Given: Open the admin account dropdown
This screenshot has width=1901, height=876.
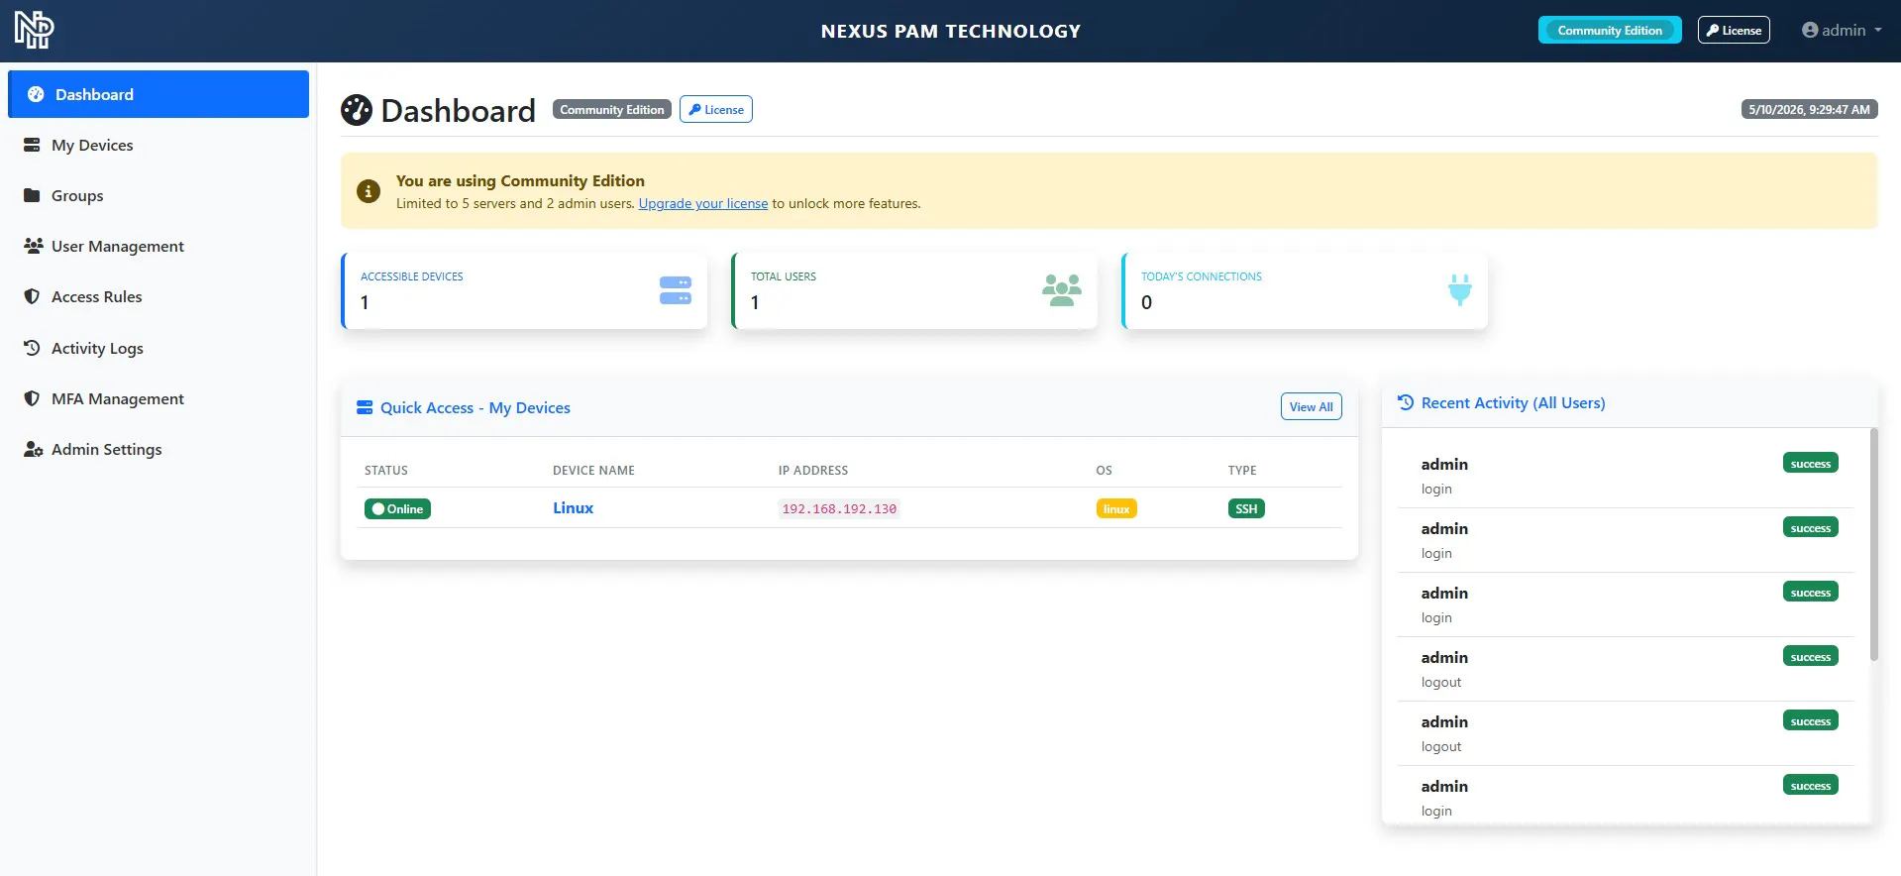Looking at the screenshot, I should click(x=1842, y=30).
